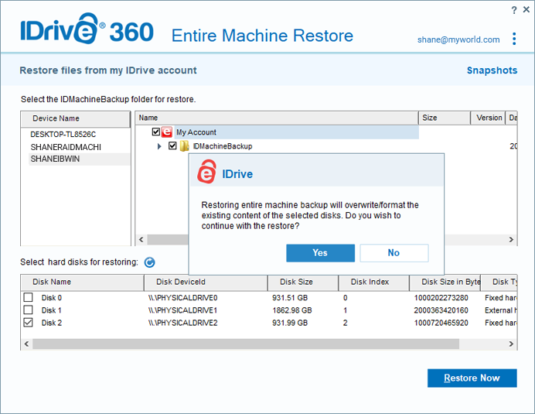Click the Disk 1 name text
This screenshot has width=535, height=414.
click(x=52, y=310)
